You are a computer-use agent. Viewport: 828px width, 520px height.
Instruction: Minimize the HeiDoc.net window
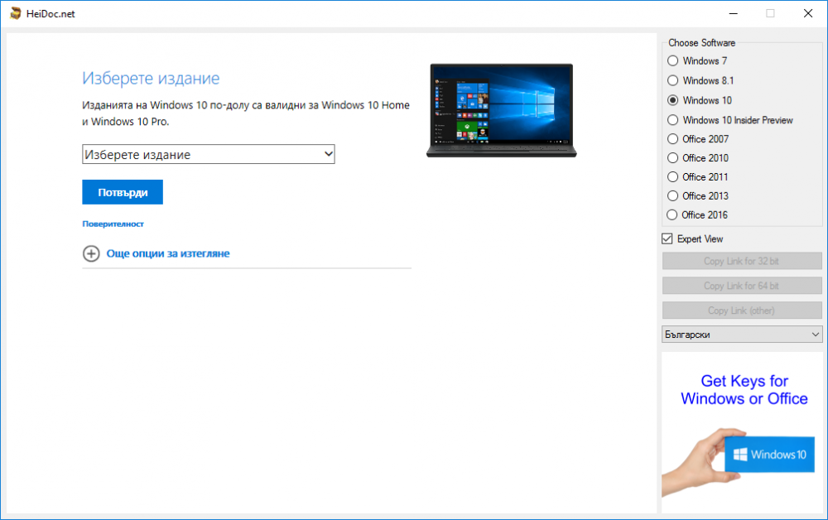click(734, 13)
